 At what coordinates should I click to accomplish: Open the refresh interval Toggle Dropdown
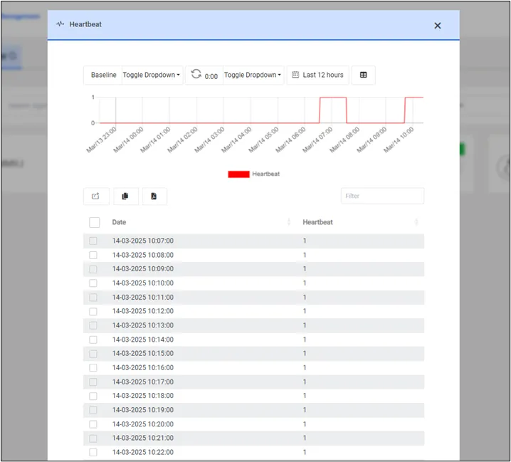tap(253, 75)
